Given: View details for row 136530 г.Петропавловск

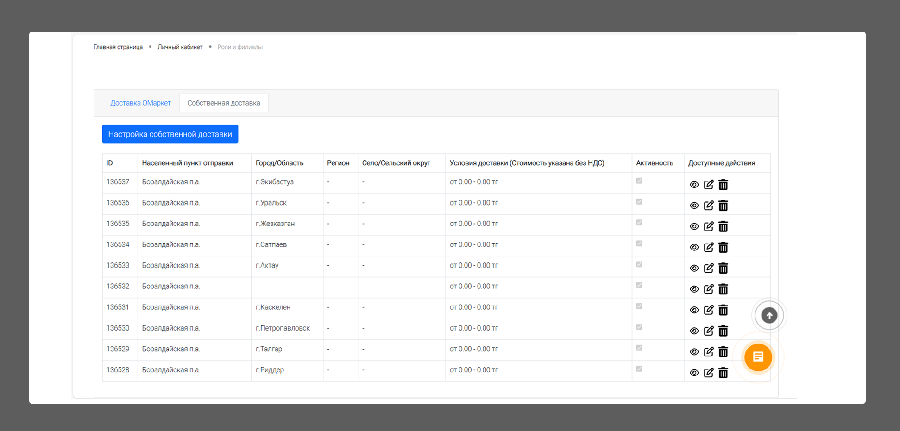Looking at the screenshot, I should pyautogui.click(x=694, y=331).
